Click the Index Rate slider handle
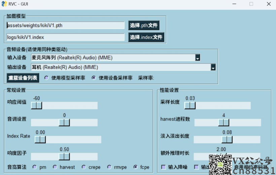This screenshot has height=175, width=276. pyautogui.click(x=40, y=140)
